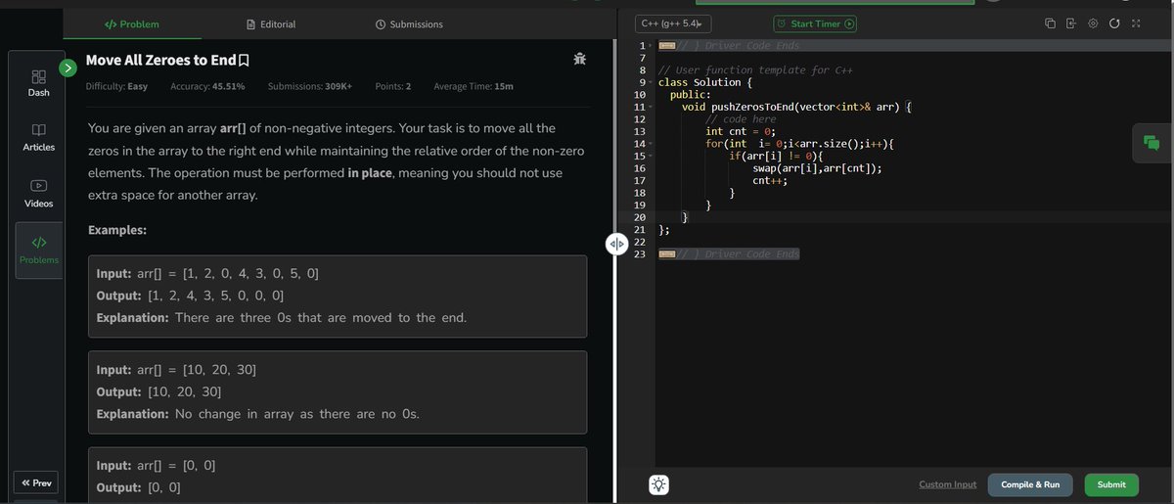Open editor settings gear icon
This screenshot has height=504, width=1174.
[x=1093, y=23]
